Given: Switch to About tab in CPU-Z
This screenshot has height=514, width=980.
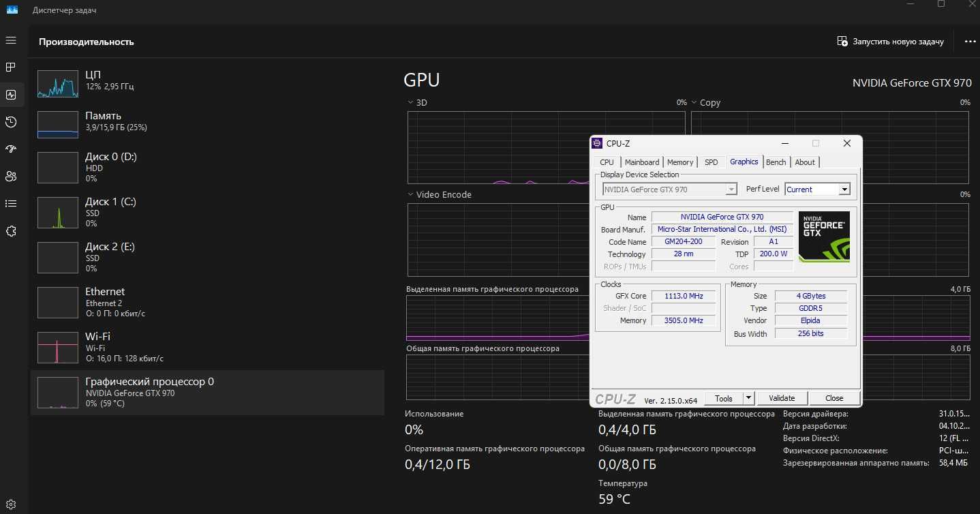Looking at the screenshot, I should pos(805,162).
